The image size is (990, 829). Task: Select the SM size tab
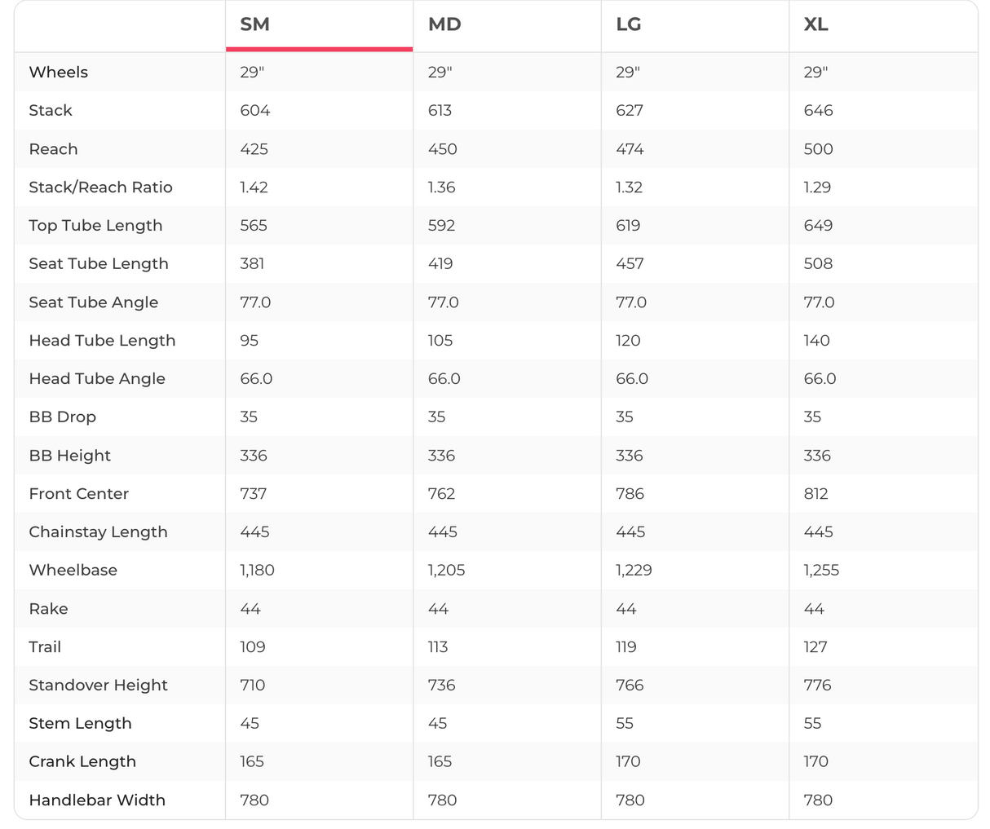coord(254,24)
